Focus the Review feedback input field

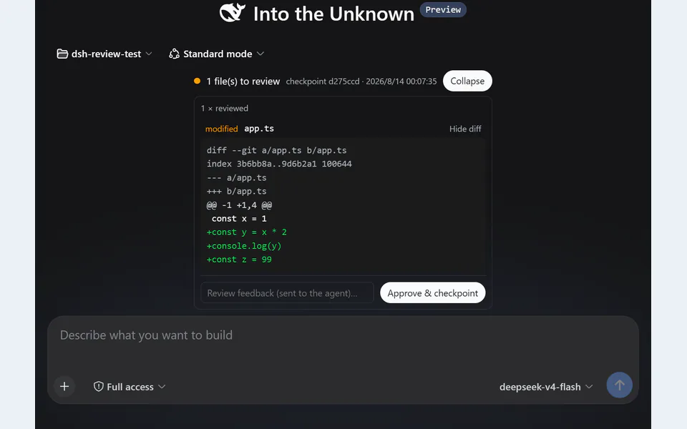pyautogui.click(x=287, y=293)
